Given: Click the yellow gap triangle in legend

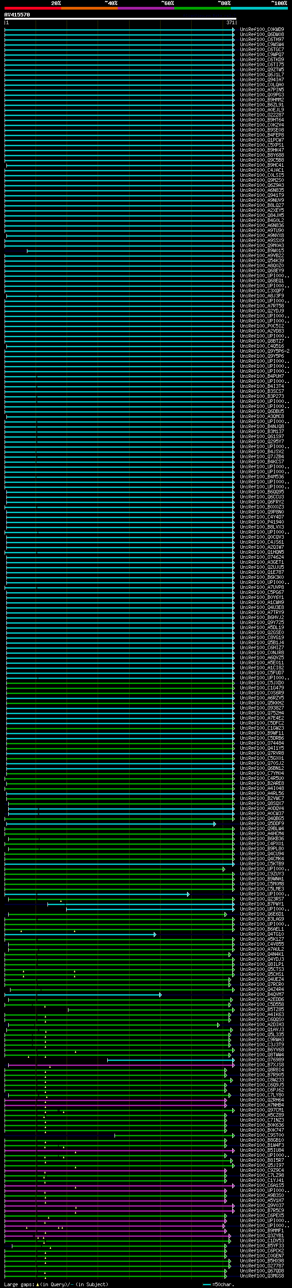Looking at the screenshot, I should pyautogui.click(x=37, y=1284).
